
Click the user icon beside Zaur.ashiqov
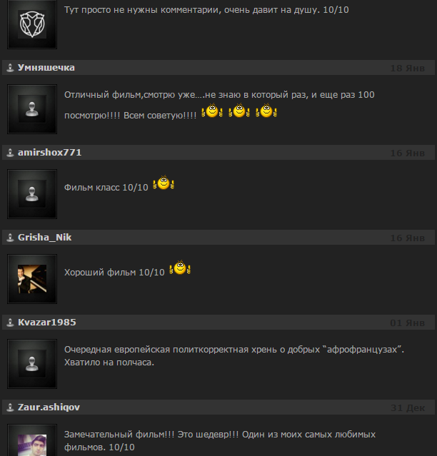(10, 407)
